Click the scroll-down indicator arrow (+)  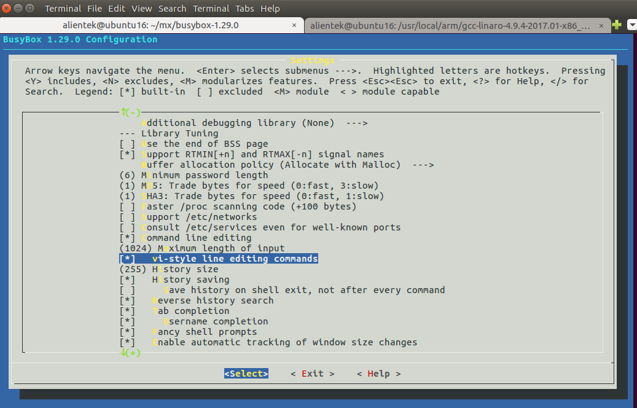[130, 353]
